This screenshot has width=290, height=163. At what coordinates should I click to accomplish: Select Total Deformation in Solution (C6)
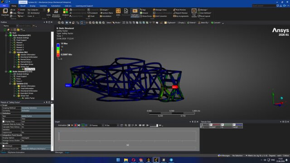[27, 89]
